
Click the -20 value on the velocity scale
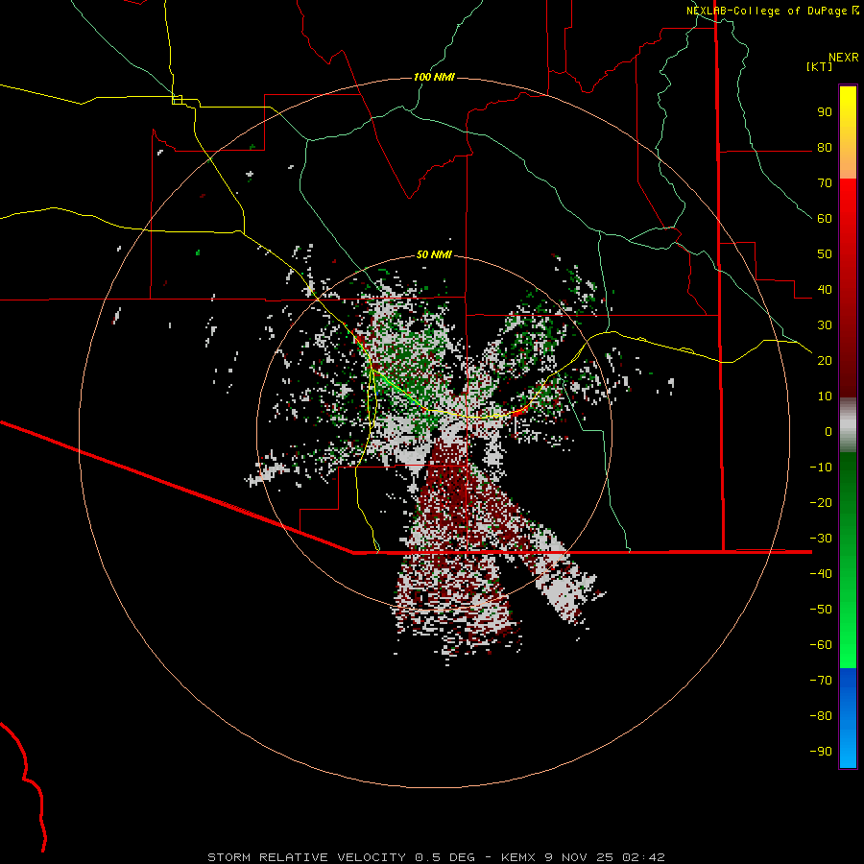[x=821, y=503]
